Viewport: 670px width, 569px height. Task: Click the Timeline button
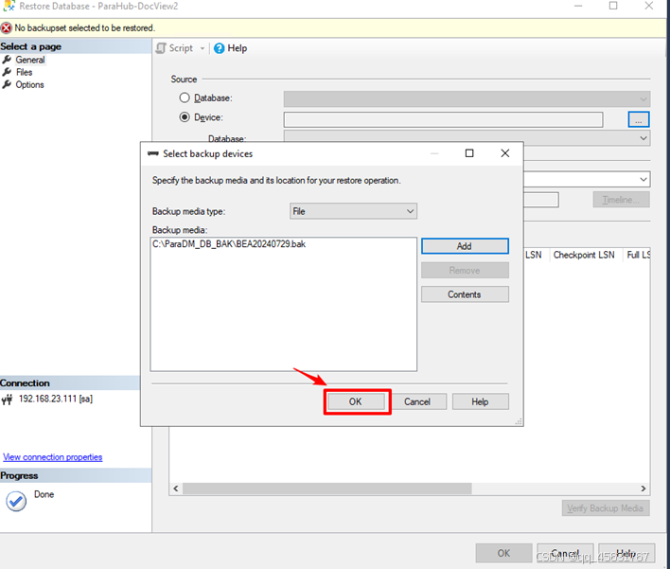tap(622, 200)
